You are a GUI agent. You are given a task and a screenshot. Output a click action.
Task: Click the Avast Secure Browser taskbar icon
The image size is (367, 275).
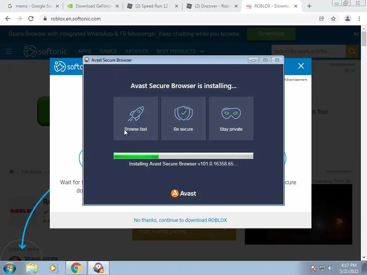[99, 268]
